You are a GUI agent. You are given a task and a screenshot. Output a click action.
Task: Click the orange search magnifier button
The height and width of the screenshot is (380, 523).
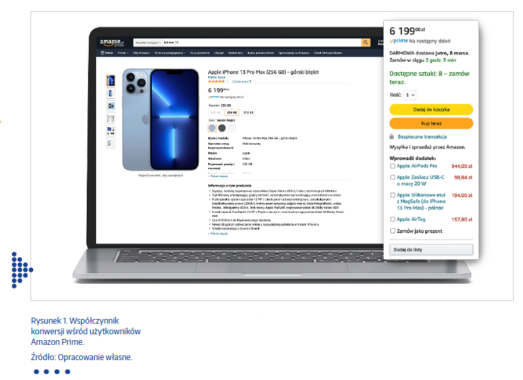point(365,42)
